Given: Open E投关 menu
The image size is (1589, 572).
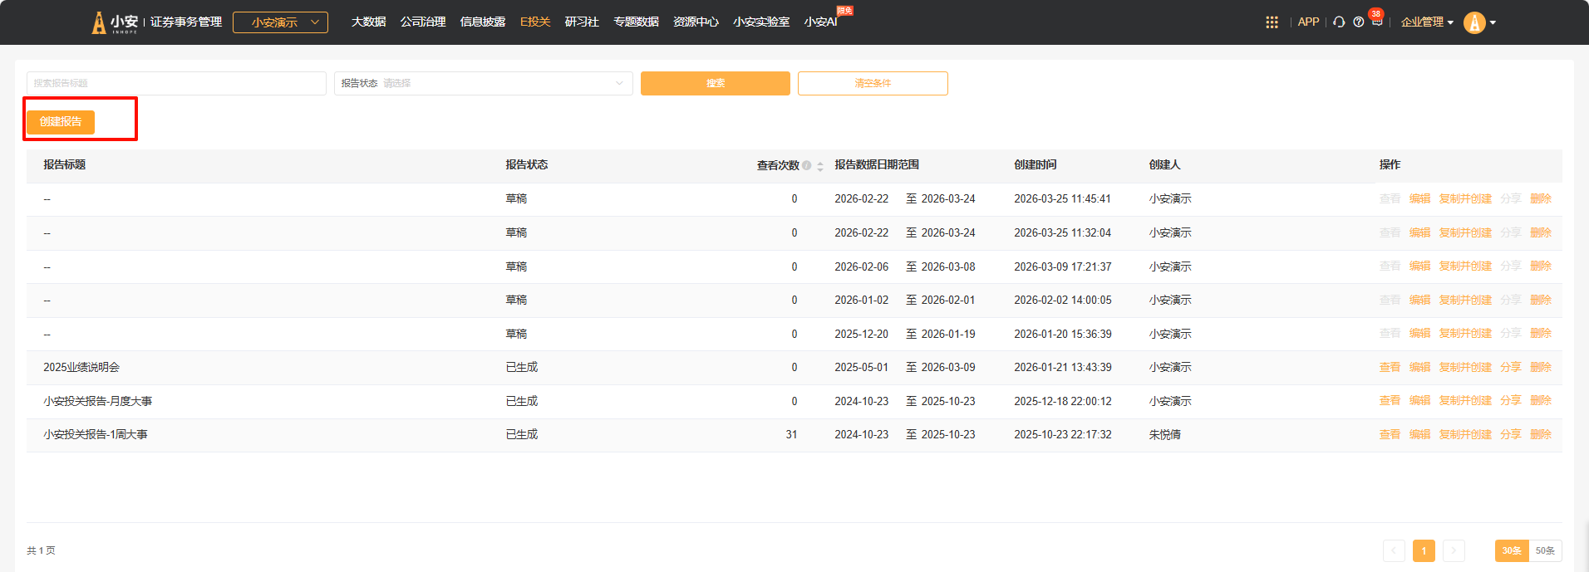Looking at the screenshot, I should pos(535,22).
